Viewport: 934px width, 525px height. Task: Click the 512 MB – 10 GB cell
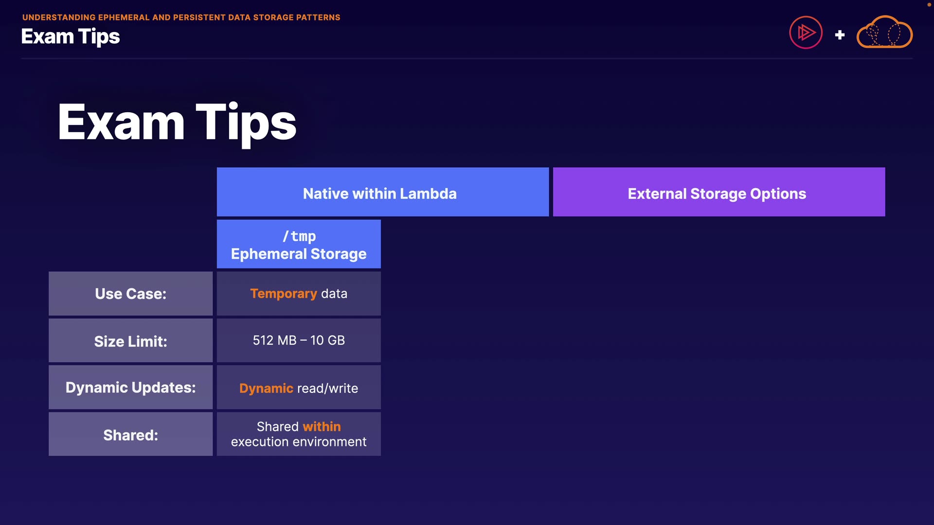click(299, 340)
